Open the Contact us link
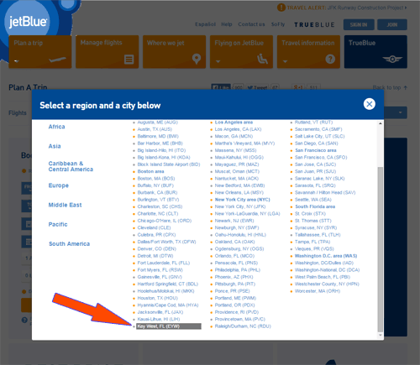 (x=251, y=24)
